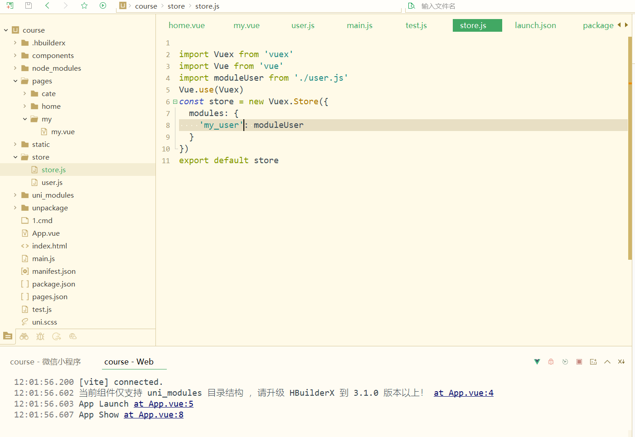Click the red debug bug icon in console toolbar
This screenshot has width=635, height=437.
pyautogui.click(x=551, y=362)
